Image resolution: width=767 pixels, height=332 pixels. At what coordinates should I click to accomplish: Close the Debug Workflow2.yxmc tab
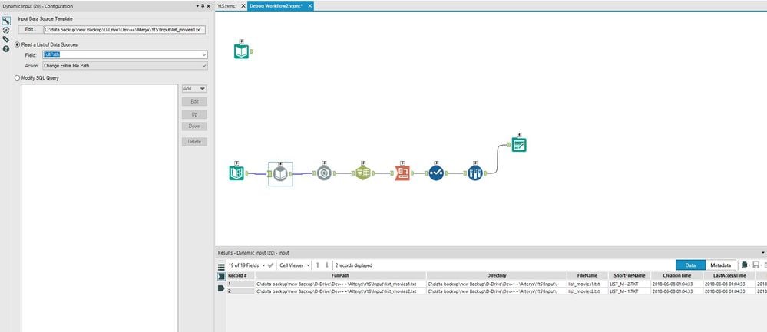308,6
